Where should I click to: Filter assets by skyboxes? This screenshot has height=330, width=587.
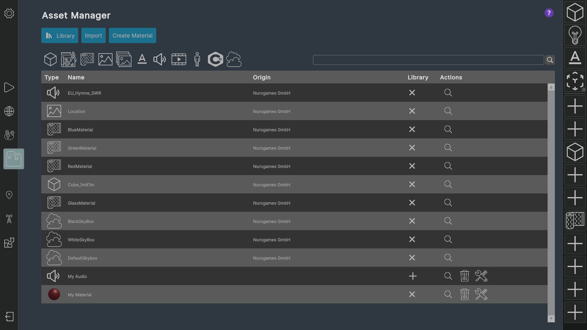point(234,59)
